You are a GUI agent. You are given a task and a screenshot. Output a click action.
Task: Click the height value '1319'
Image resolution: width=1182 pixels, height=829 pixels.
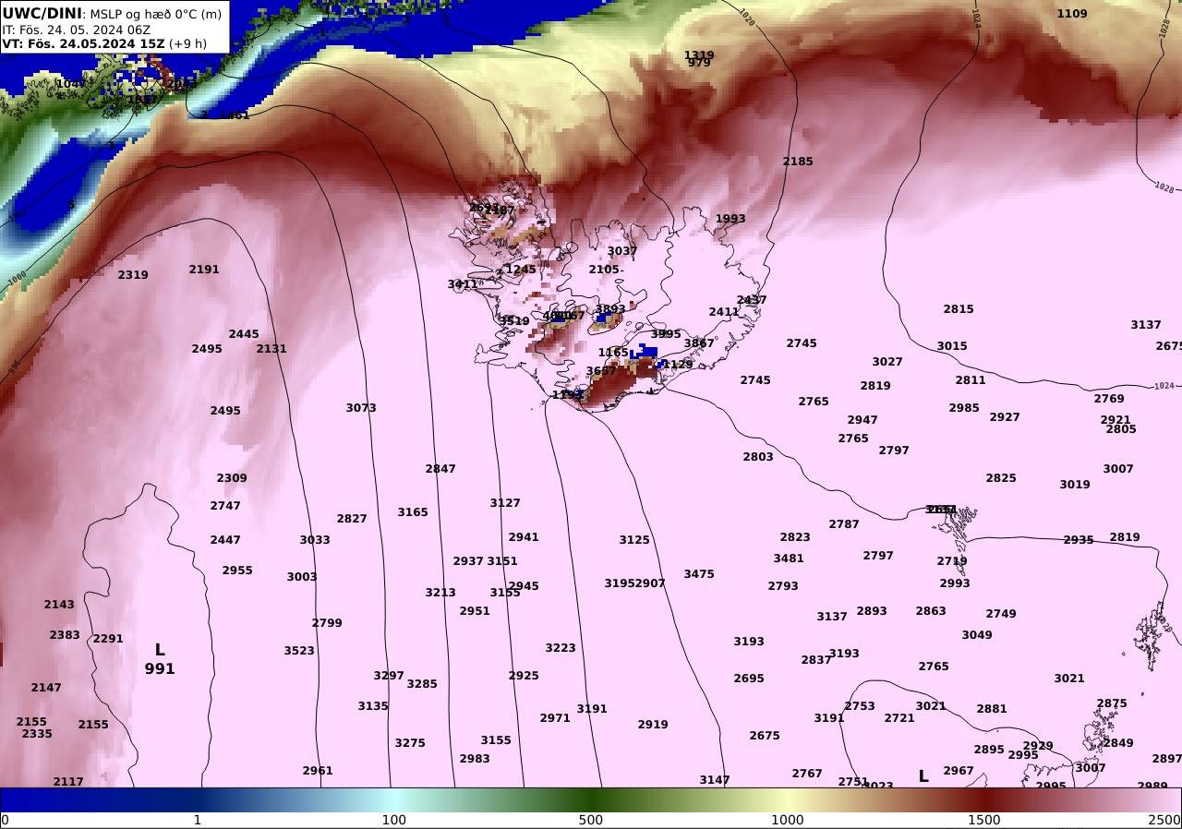(x=699, y=54)
